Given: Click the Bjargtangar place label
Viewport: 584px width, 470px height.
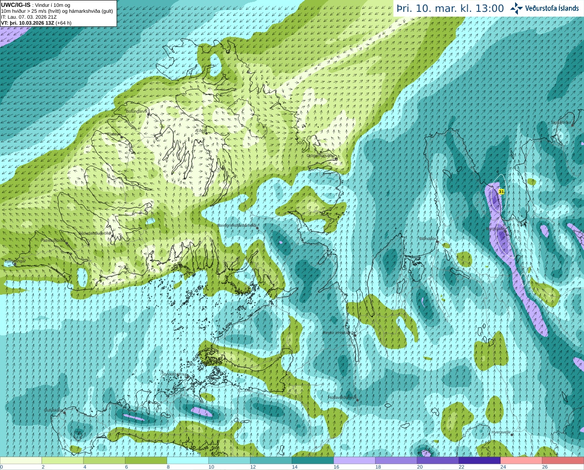Looking at the screenshot, I should click(x=15, y=261).
